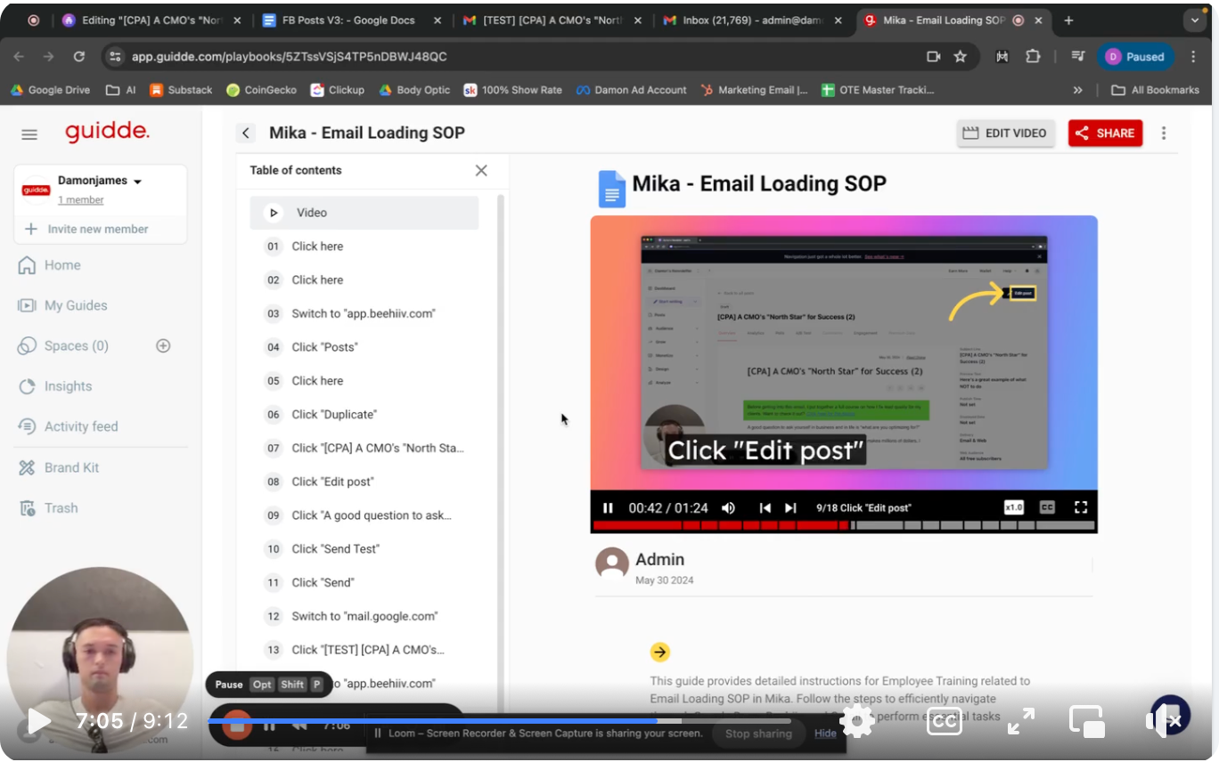Unmute the outer video speaker icon

tap(1165, 720)
